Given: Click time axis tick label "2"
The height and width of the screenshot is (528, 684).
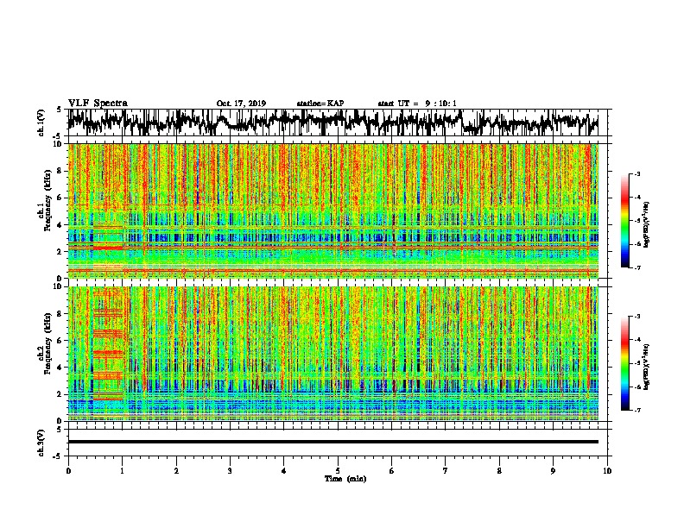Looking at the screenshot, I should coord(176,471).
